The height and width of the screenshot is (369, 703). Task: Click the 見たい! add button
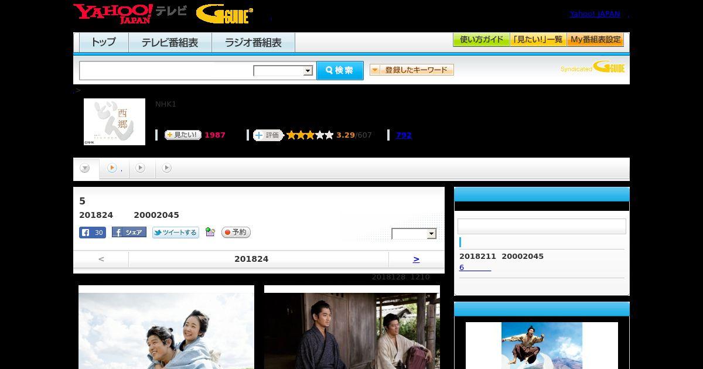(183, 135)
